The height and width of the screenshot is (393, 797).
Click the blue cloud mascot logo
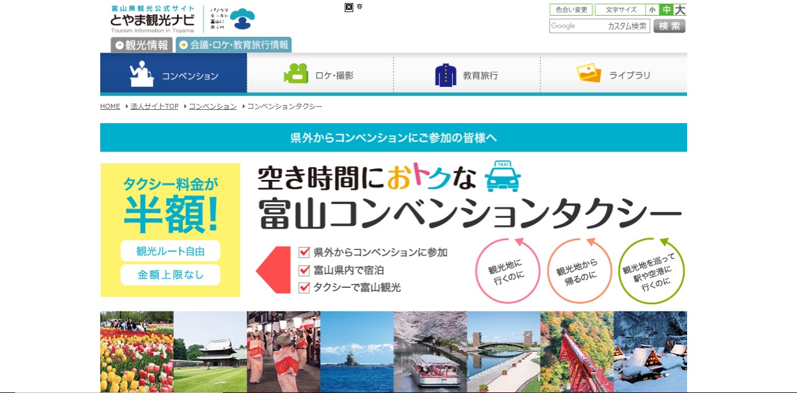(x=242, y=19)
